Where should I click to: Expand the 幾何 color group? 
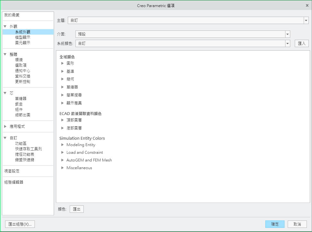(x=63, y=79)
